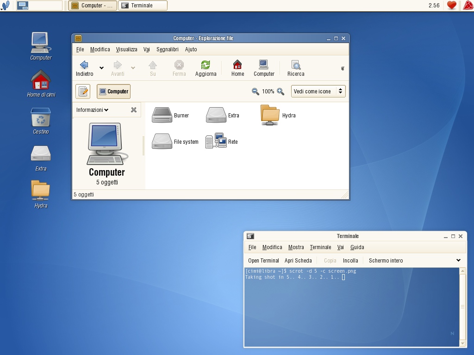The height and width of the screenshot is (355, 474).
Task: Click the Computer path button in location bar
Action: point(114,92)
